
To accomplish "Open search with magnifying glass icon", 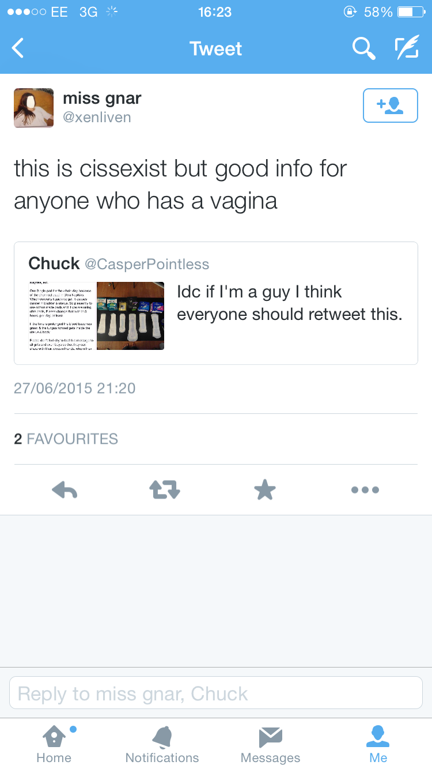I will pos(363,48).
